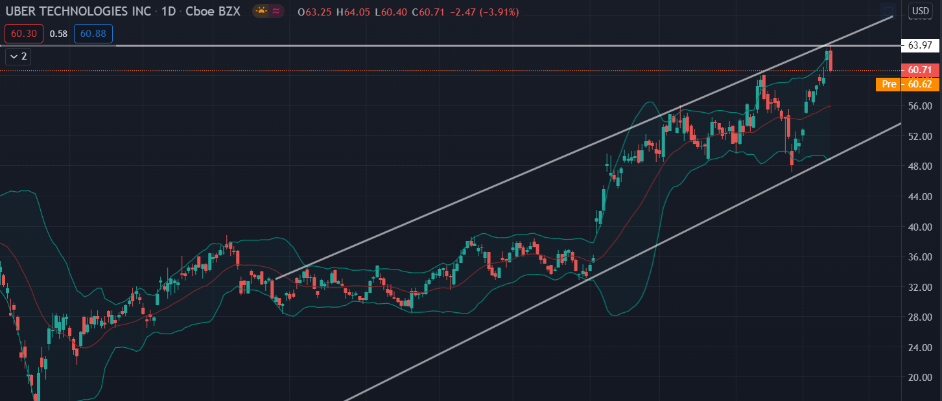Click the UBER TECHNOLOGIES INC symbol title

(78, 12)
